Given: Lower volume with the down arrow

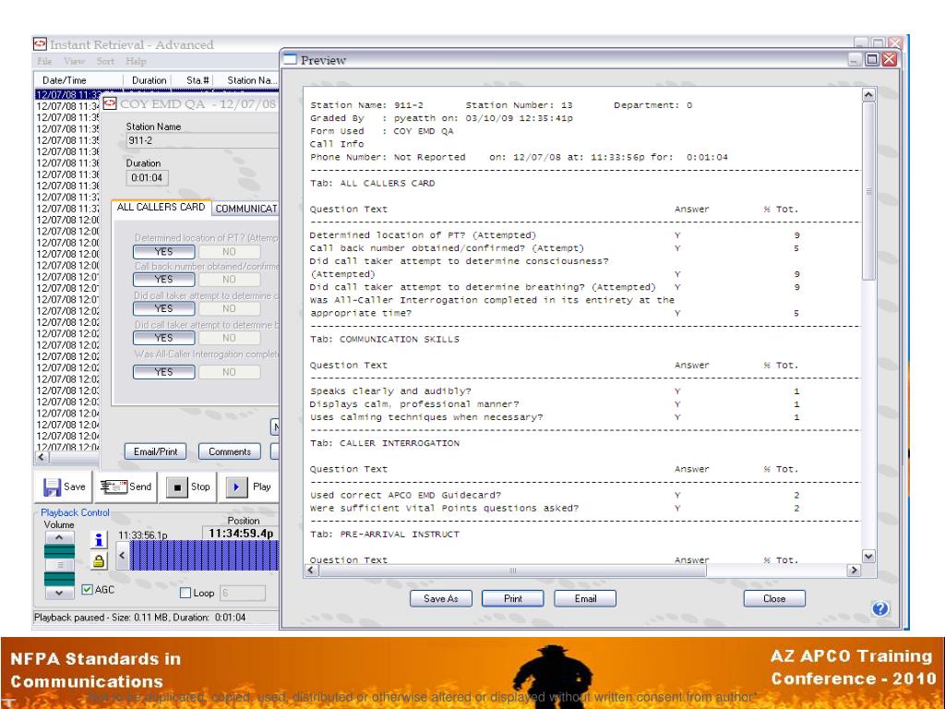Looking at the screenshot, I should (59, 593).
